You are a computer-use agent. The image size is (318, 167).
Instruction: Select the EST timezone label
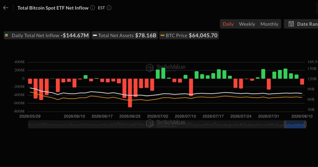point(102,8)
